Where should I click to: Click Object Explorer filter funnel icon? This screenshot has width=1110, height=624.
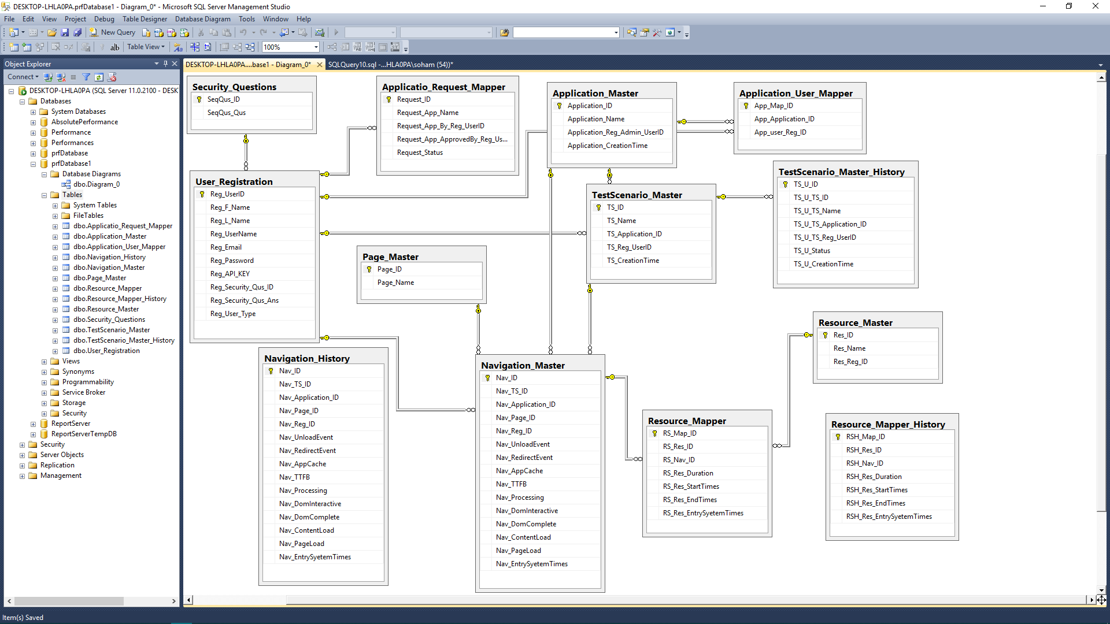point(86,77)
